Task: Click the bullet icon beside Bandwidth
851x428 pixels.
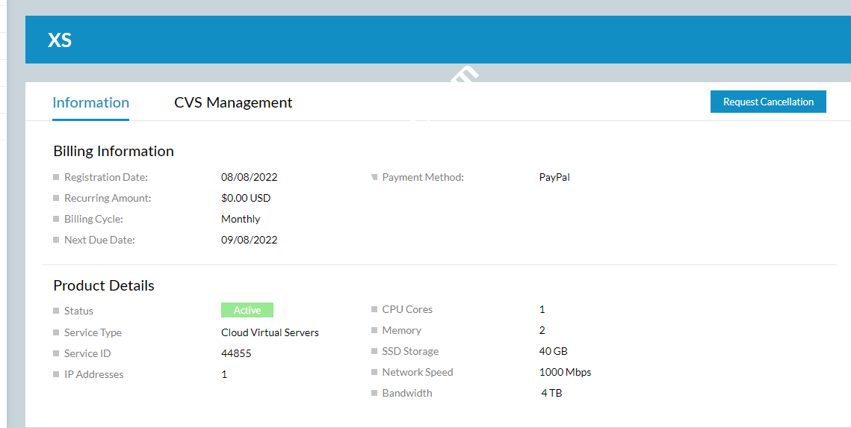Action: (374, 393)
